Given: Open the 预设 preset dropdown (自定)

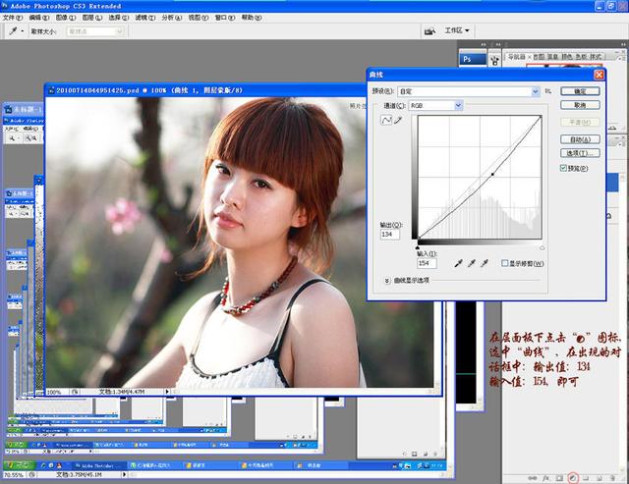Looking at the screenshot, I should point(468,91).
